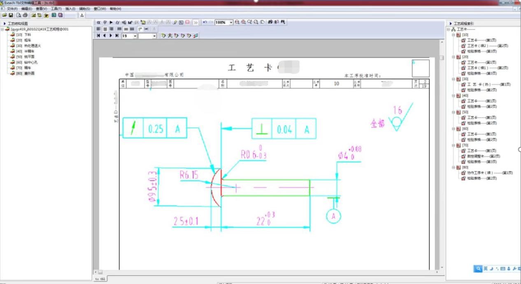The image size is (521, 284).
Task: Toggle the center text alignment button
Action: (x=105, y=29)
